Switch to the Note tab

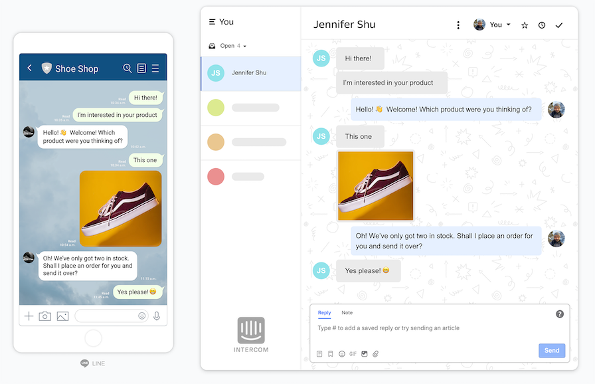click(x=346, y=312)
